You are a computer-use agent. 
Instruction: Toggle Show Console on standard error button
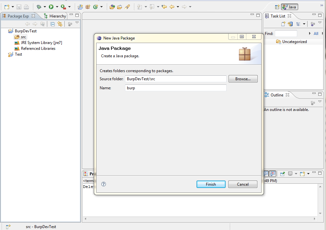(273, 173)
